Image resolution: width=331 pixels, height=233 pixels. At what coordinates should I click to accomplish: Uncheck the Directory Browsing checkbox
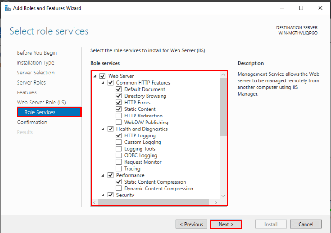point(119,96)
